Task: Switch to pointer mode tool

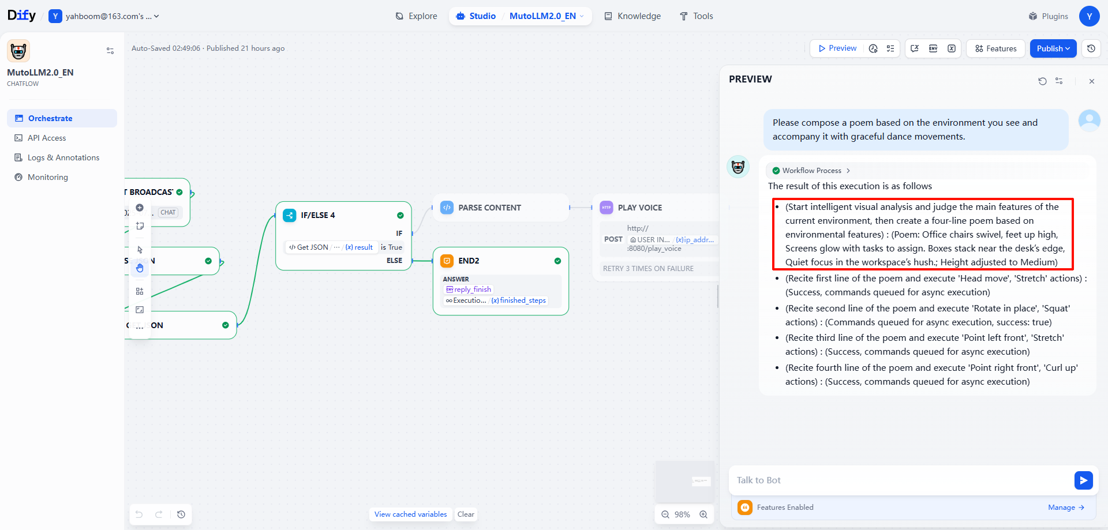Action: pyautogui.click(x=140, y=250)
